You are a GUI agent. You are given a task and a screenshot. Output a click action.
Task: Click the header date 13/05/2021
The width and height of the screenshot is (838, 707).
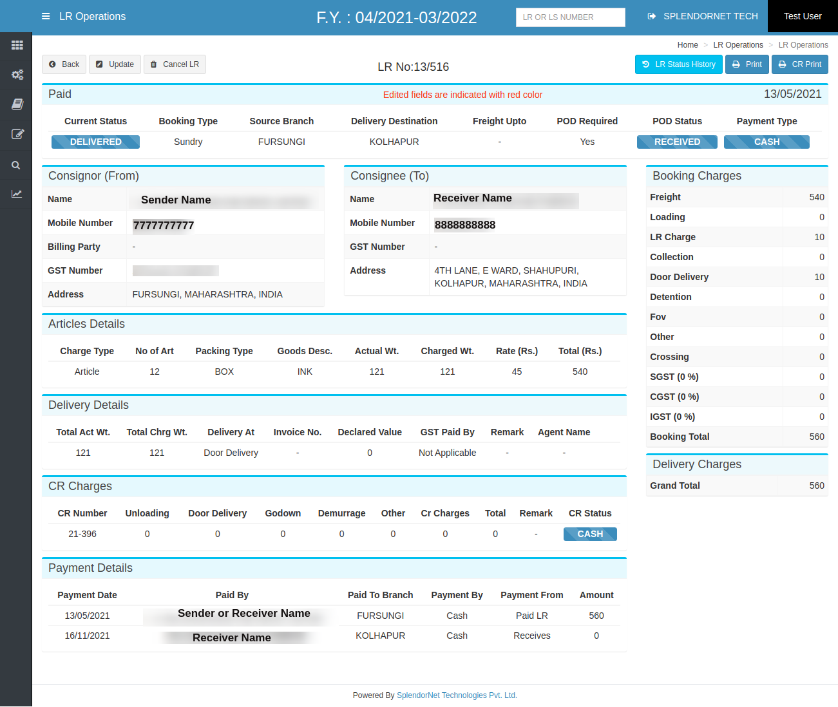792,94
